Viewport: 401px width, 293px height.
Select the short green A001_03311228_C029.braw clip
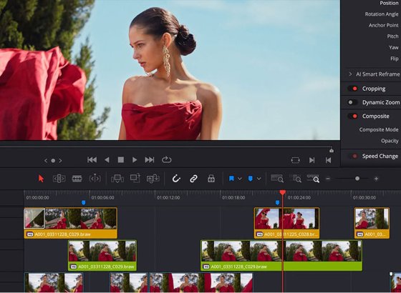click(102, 255)
